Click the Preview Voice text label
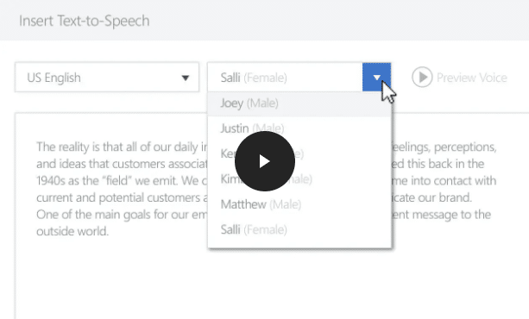This screenshot has width=529, height=319. 472,78
